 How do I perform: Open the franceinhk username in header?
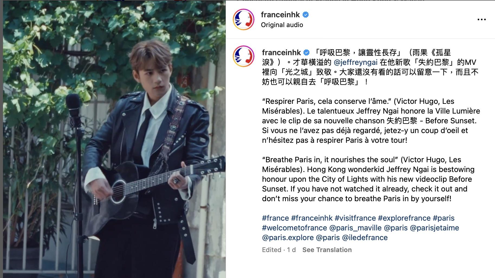tap(280, 15)
